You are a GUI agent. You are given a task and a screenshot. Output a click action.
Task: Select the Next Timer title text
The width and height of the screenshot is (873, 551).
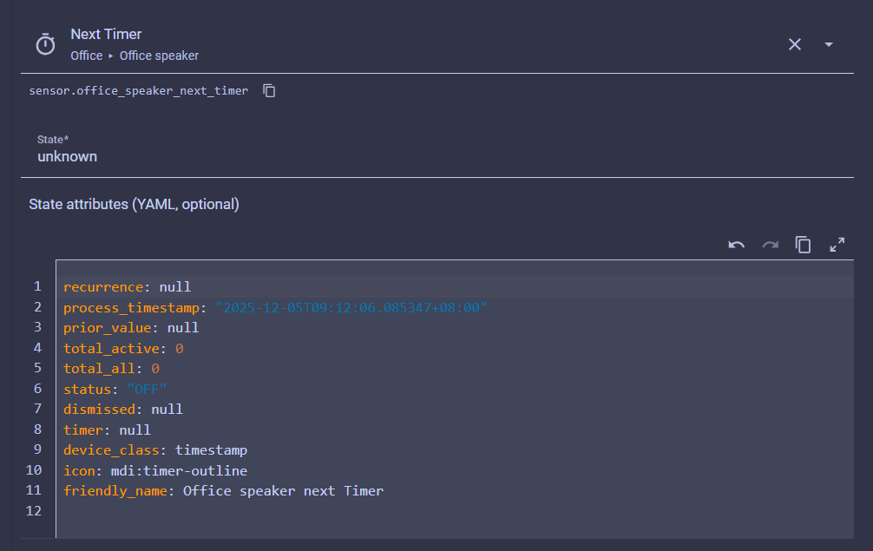coord(106,34)
